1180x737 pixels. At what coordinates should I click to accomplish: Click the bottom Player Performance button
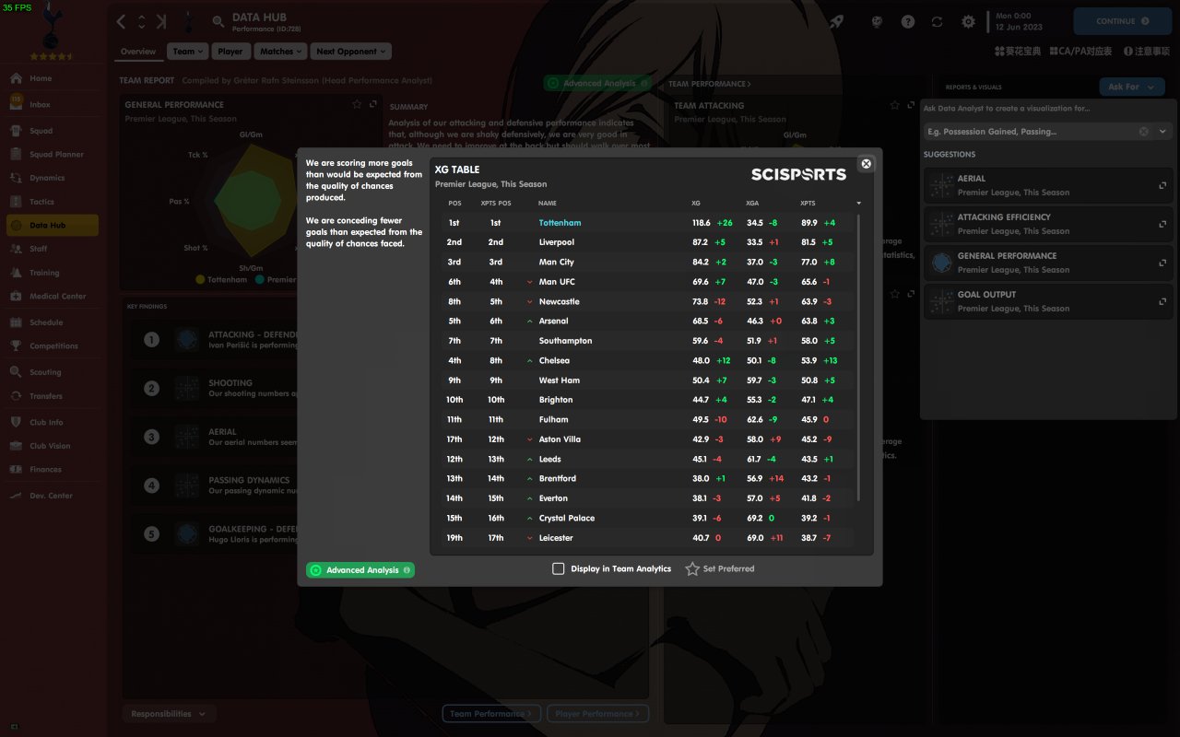click(x=598, y=714)
